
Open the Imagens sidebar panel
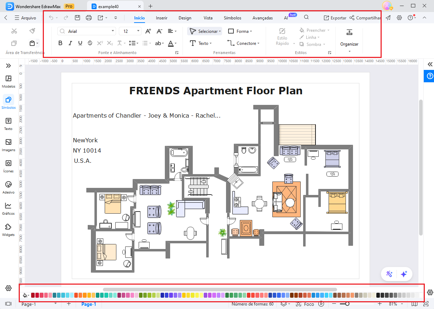click(8, 145)
